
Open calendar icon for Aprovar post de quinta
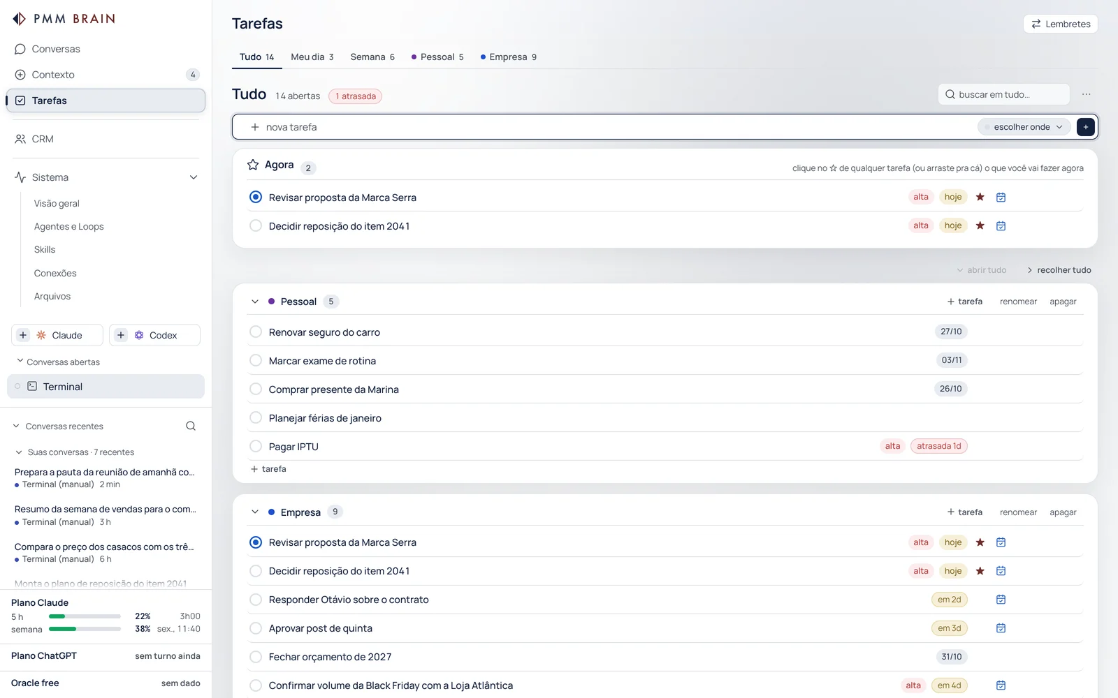(1001, 628)
